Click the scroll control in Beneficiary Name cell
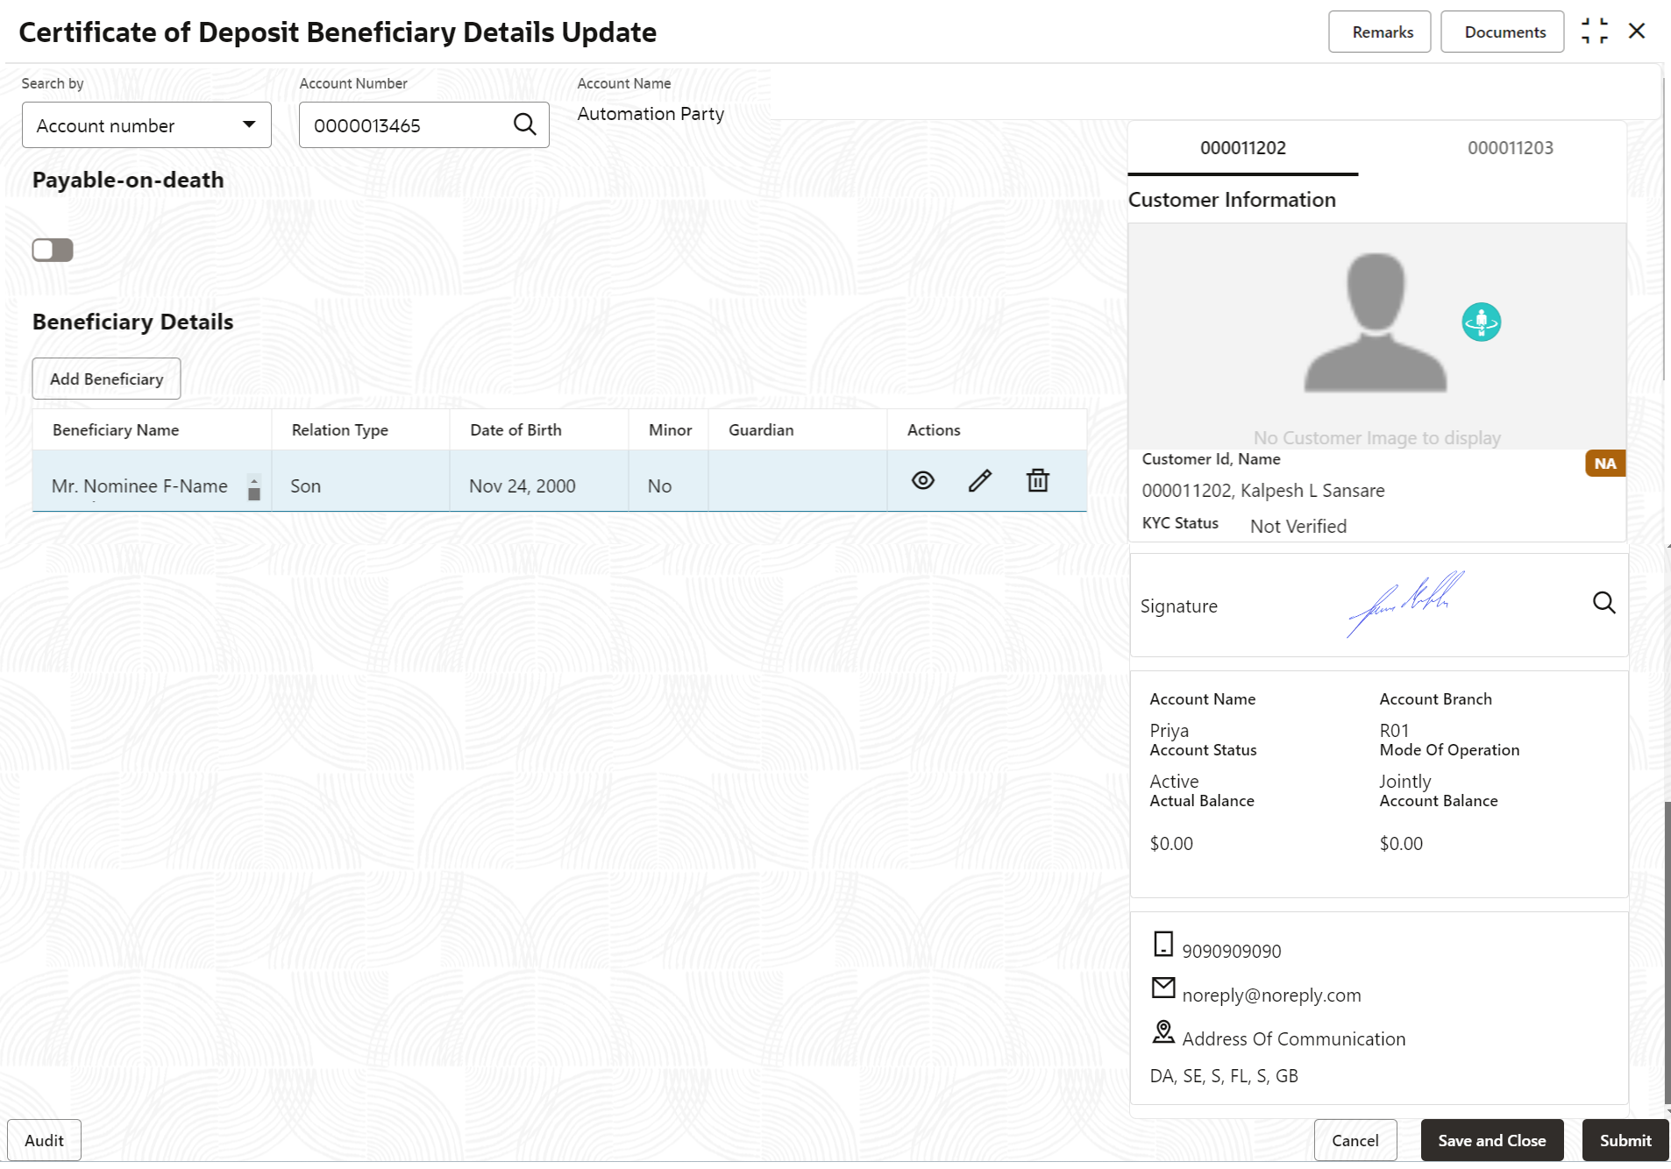 (x=254, y=487)
